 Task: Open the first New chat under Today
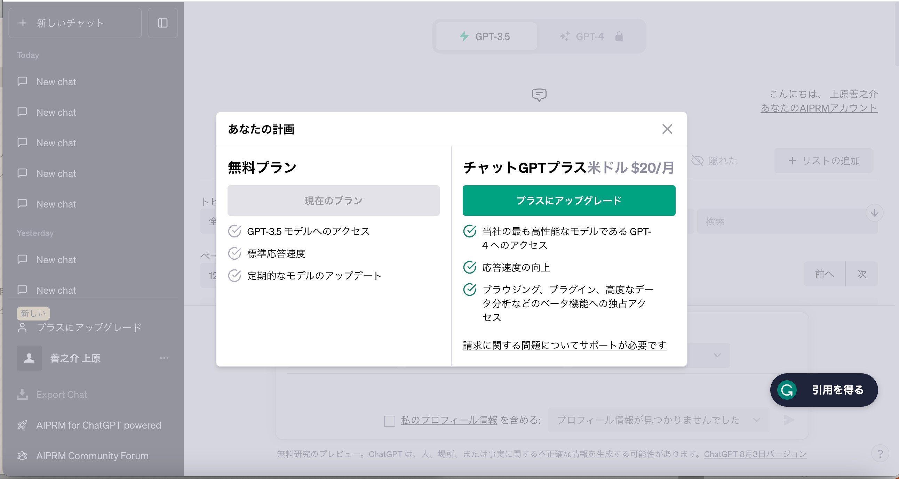point(93,82)
